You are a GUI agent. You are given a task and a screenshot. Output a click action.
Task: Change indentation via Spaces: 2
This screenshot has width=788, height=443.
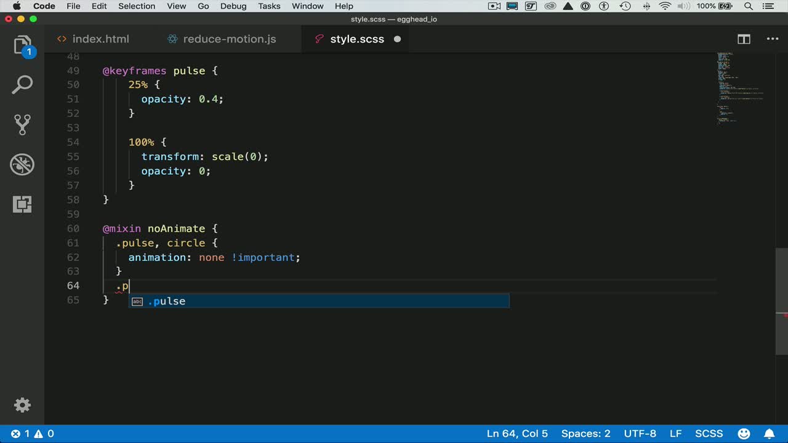click(x=585, y=434)
